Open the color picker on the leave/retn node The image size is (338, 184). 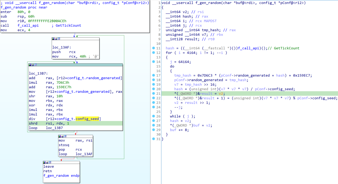tap(45, 162)
